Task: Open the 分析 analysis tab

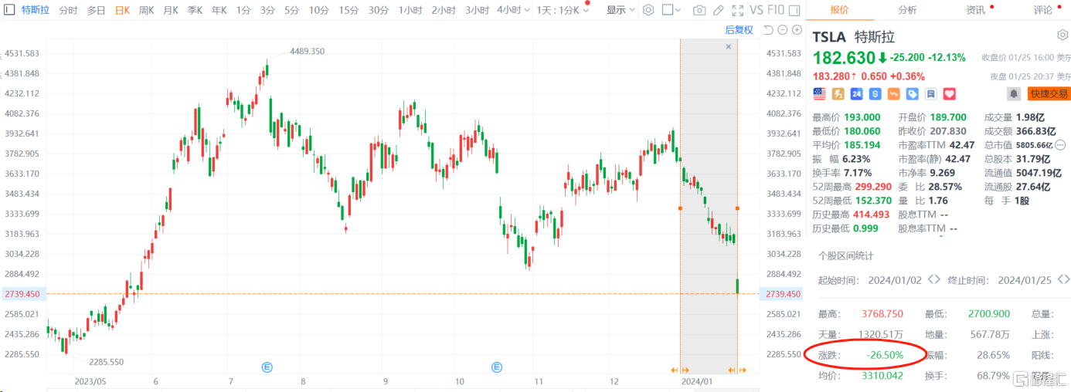Action: [907, 10]
